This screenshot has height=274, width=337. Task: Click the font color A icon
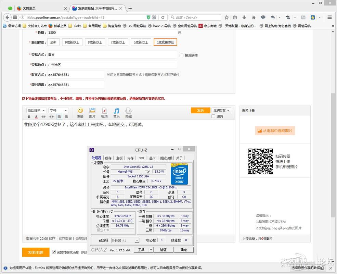(x=36, y=116)
